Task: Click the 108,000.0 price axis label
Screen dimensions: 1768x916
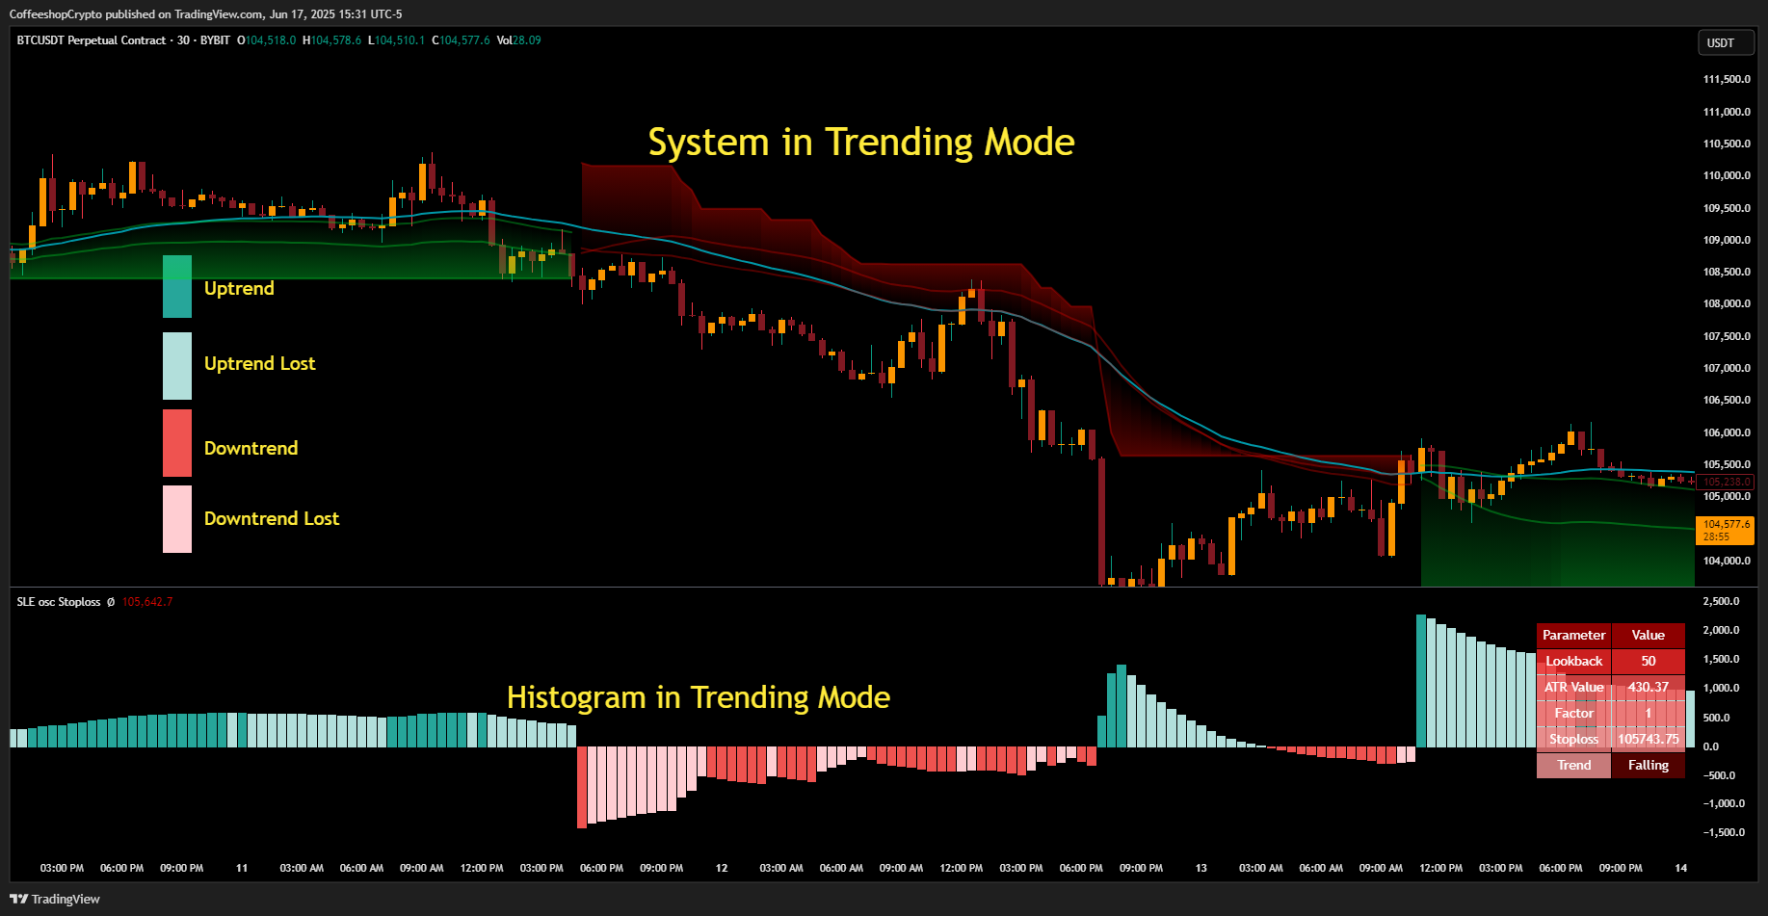Action: tap(1727, 304)
